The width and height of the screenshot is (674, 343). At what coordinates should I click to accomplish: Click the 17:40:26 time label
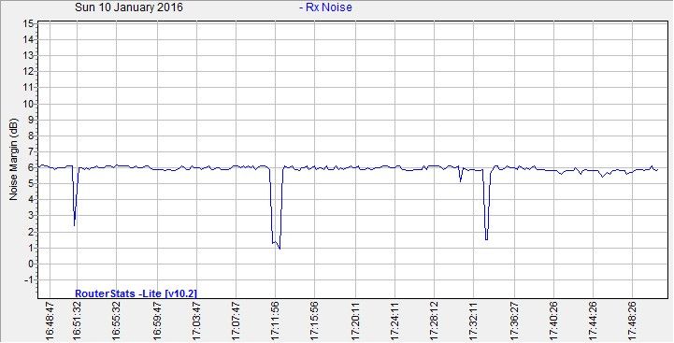click(x=553, y=321)
